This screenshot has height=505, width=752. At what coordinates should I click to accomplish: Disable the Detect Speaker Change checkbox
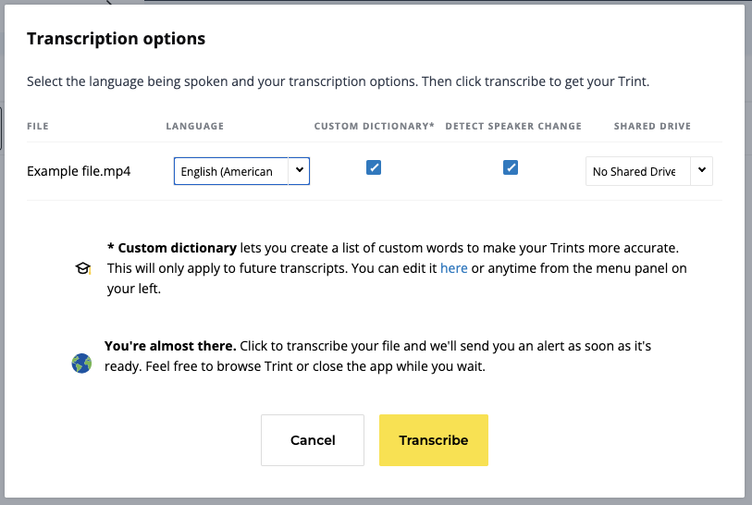[511, 167]
